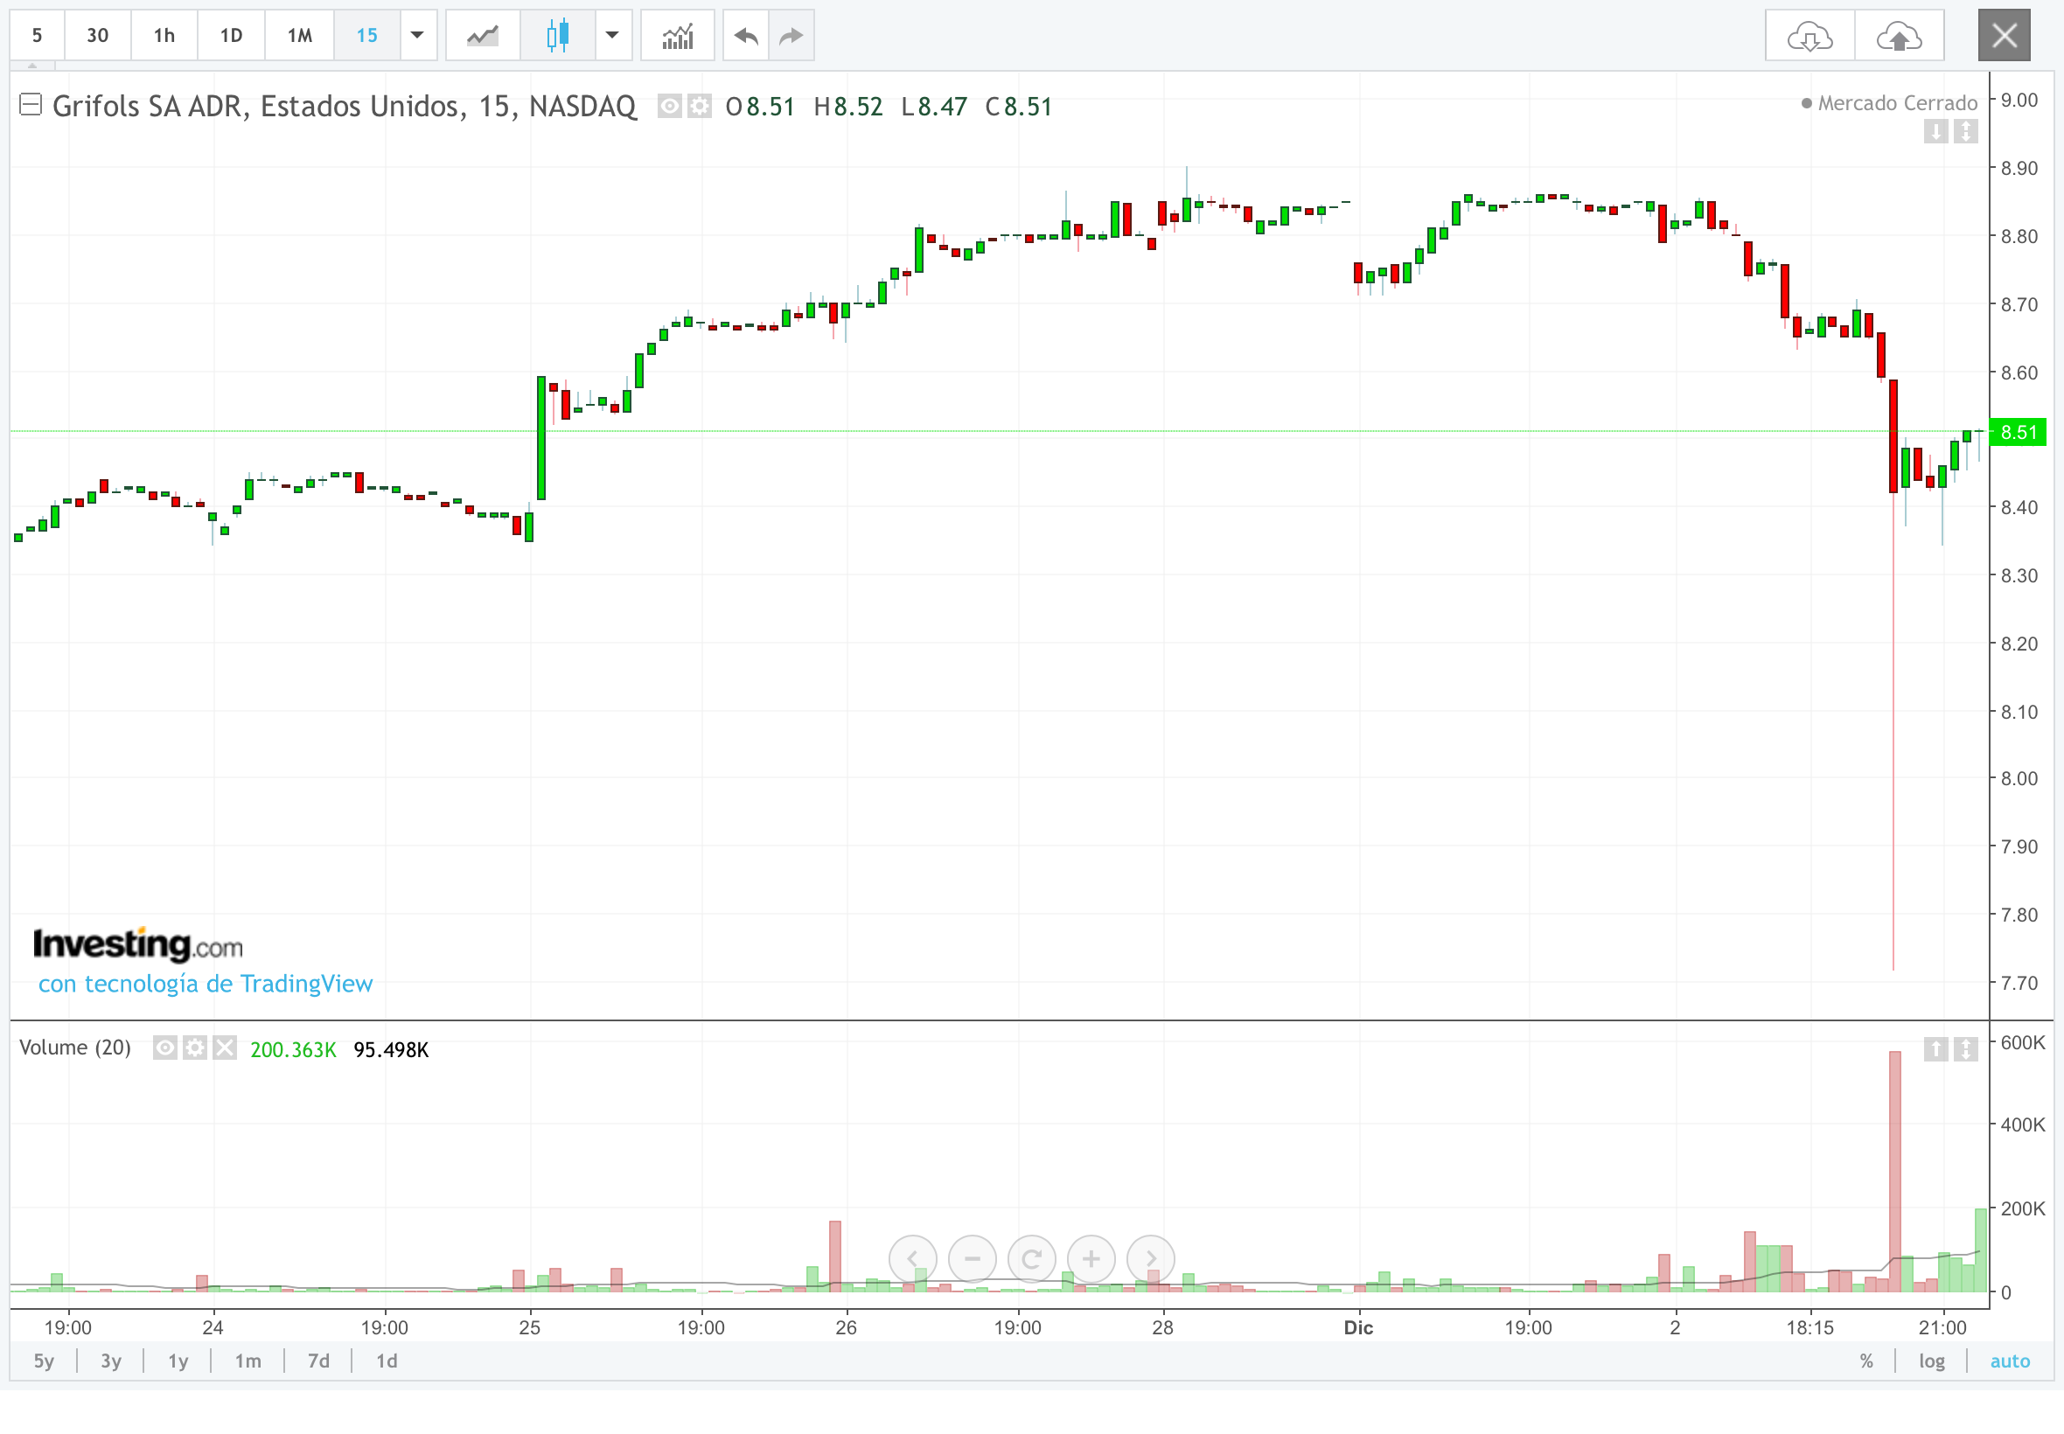Image resolution: width=2064 pixels, height=1434 pixels.
Task: Click the 9.00 price scale label
Action: point(2019,100)
